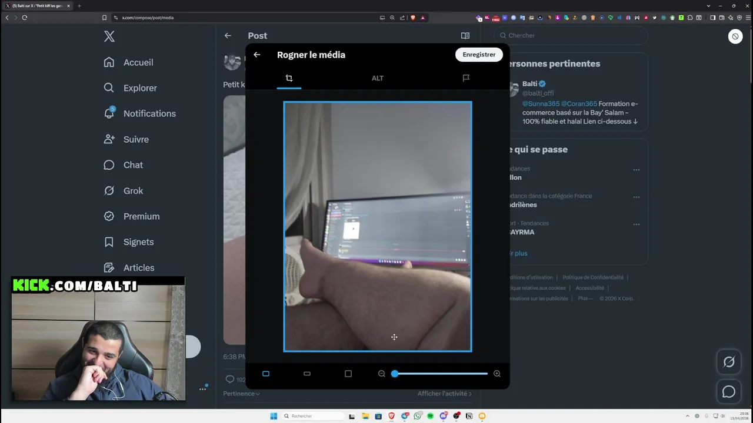This screenshot has height=423, width=753.
Task: Open File Explorer from the taskbar
Action: pos(365,416)
